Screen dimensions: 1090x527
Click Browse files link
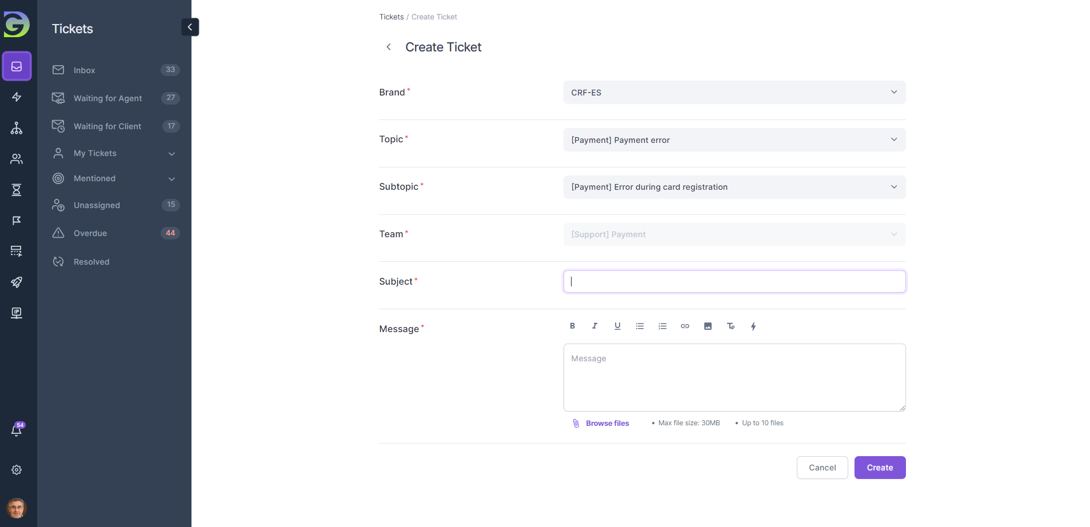tap(607, 424)
